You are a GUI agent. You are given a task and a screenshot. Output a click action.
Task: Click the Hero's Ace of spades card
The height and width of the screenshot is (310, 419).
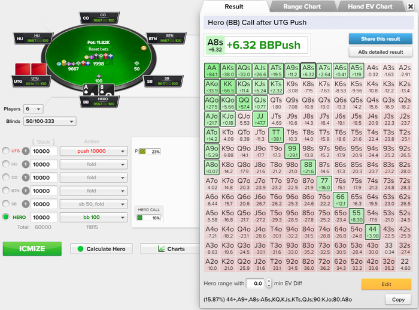(x=90, y=90)
